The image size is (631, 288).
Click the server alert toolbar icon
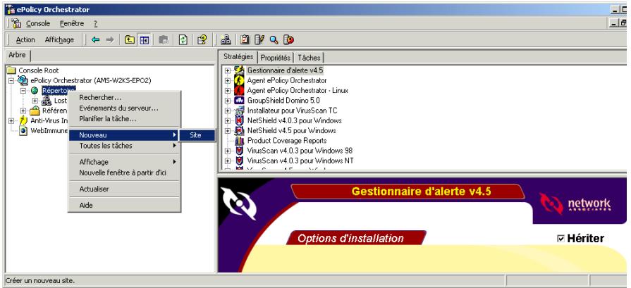click(x=288, y=39)
